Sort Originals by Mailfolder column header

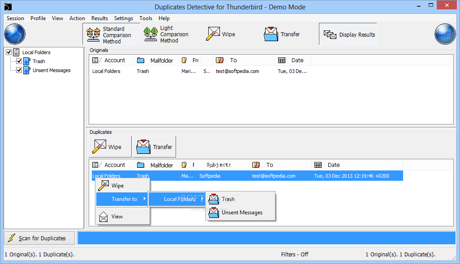156,60
